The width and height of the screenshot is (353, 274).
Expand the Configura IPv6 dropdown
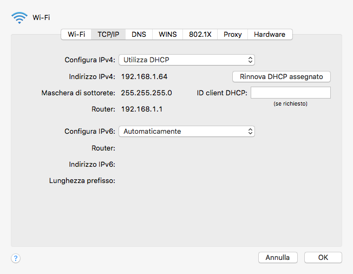click(x=186, y=131)
